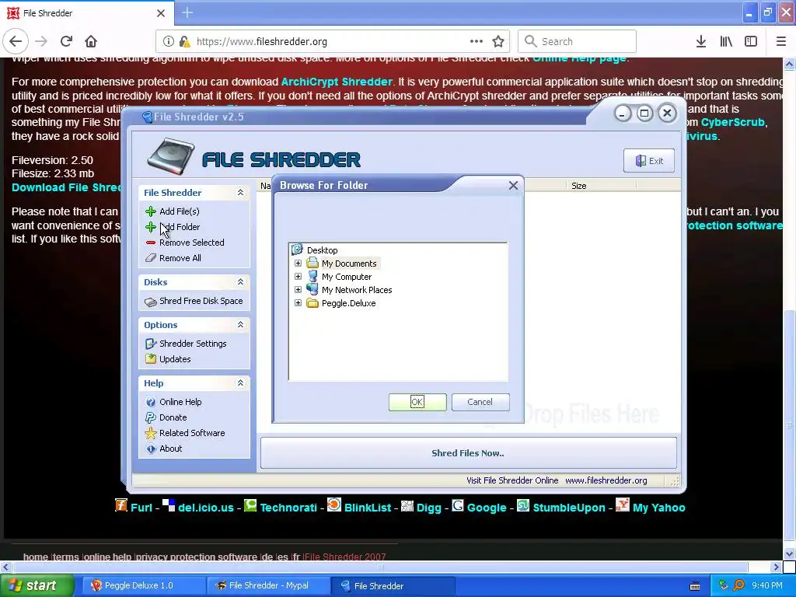Click the BlinkList link
Image resolution: width=796 pixels, height=597 pixels.
coord(368,508)
